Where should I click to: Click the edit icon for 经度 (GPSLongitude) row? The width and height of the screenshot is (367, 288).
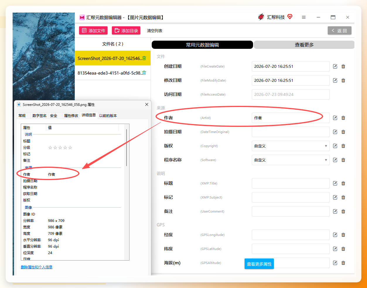click(335, 235)
